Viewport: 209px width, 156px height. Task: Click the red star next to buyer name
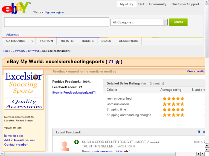pos(126,151)
